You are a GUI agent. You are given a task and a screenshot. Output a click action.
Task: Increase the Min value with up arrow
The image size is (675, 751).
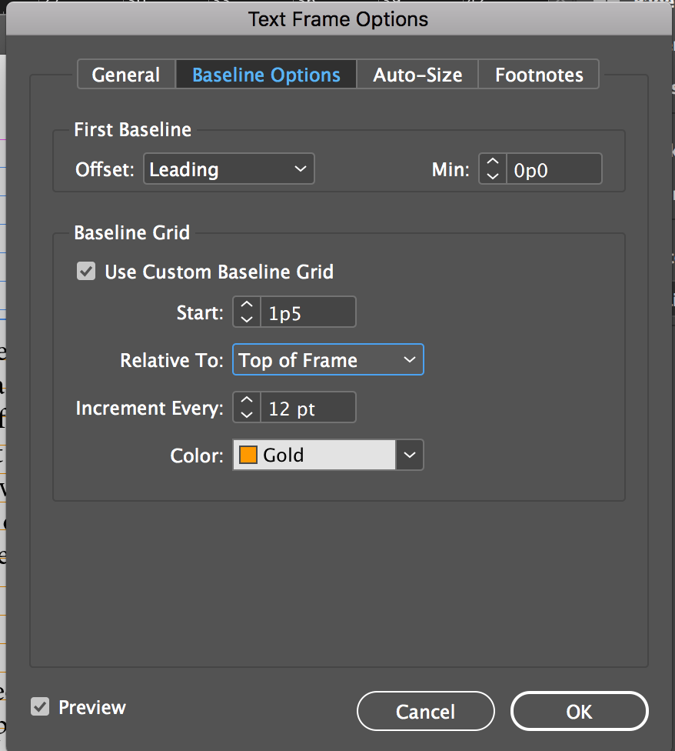click(x=493, y=162)
